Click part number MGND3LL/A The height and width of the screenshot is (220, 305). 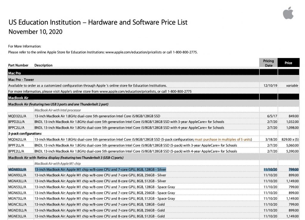(x=17, y=210)
